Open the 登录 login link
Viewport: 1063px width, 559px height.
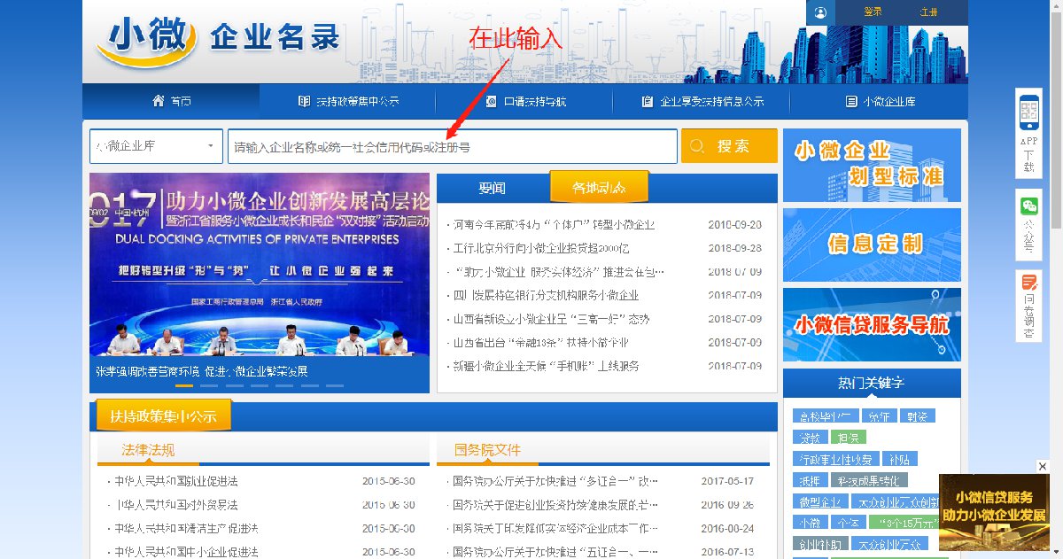[x=873, y=12]
